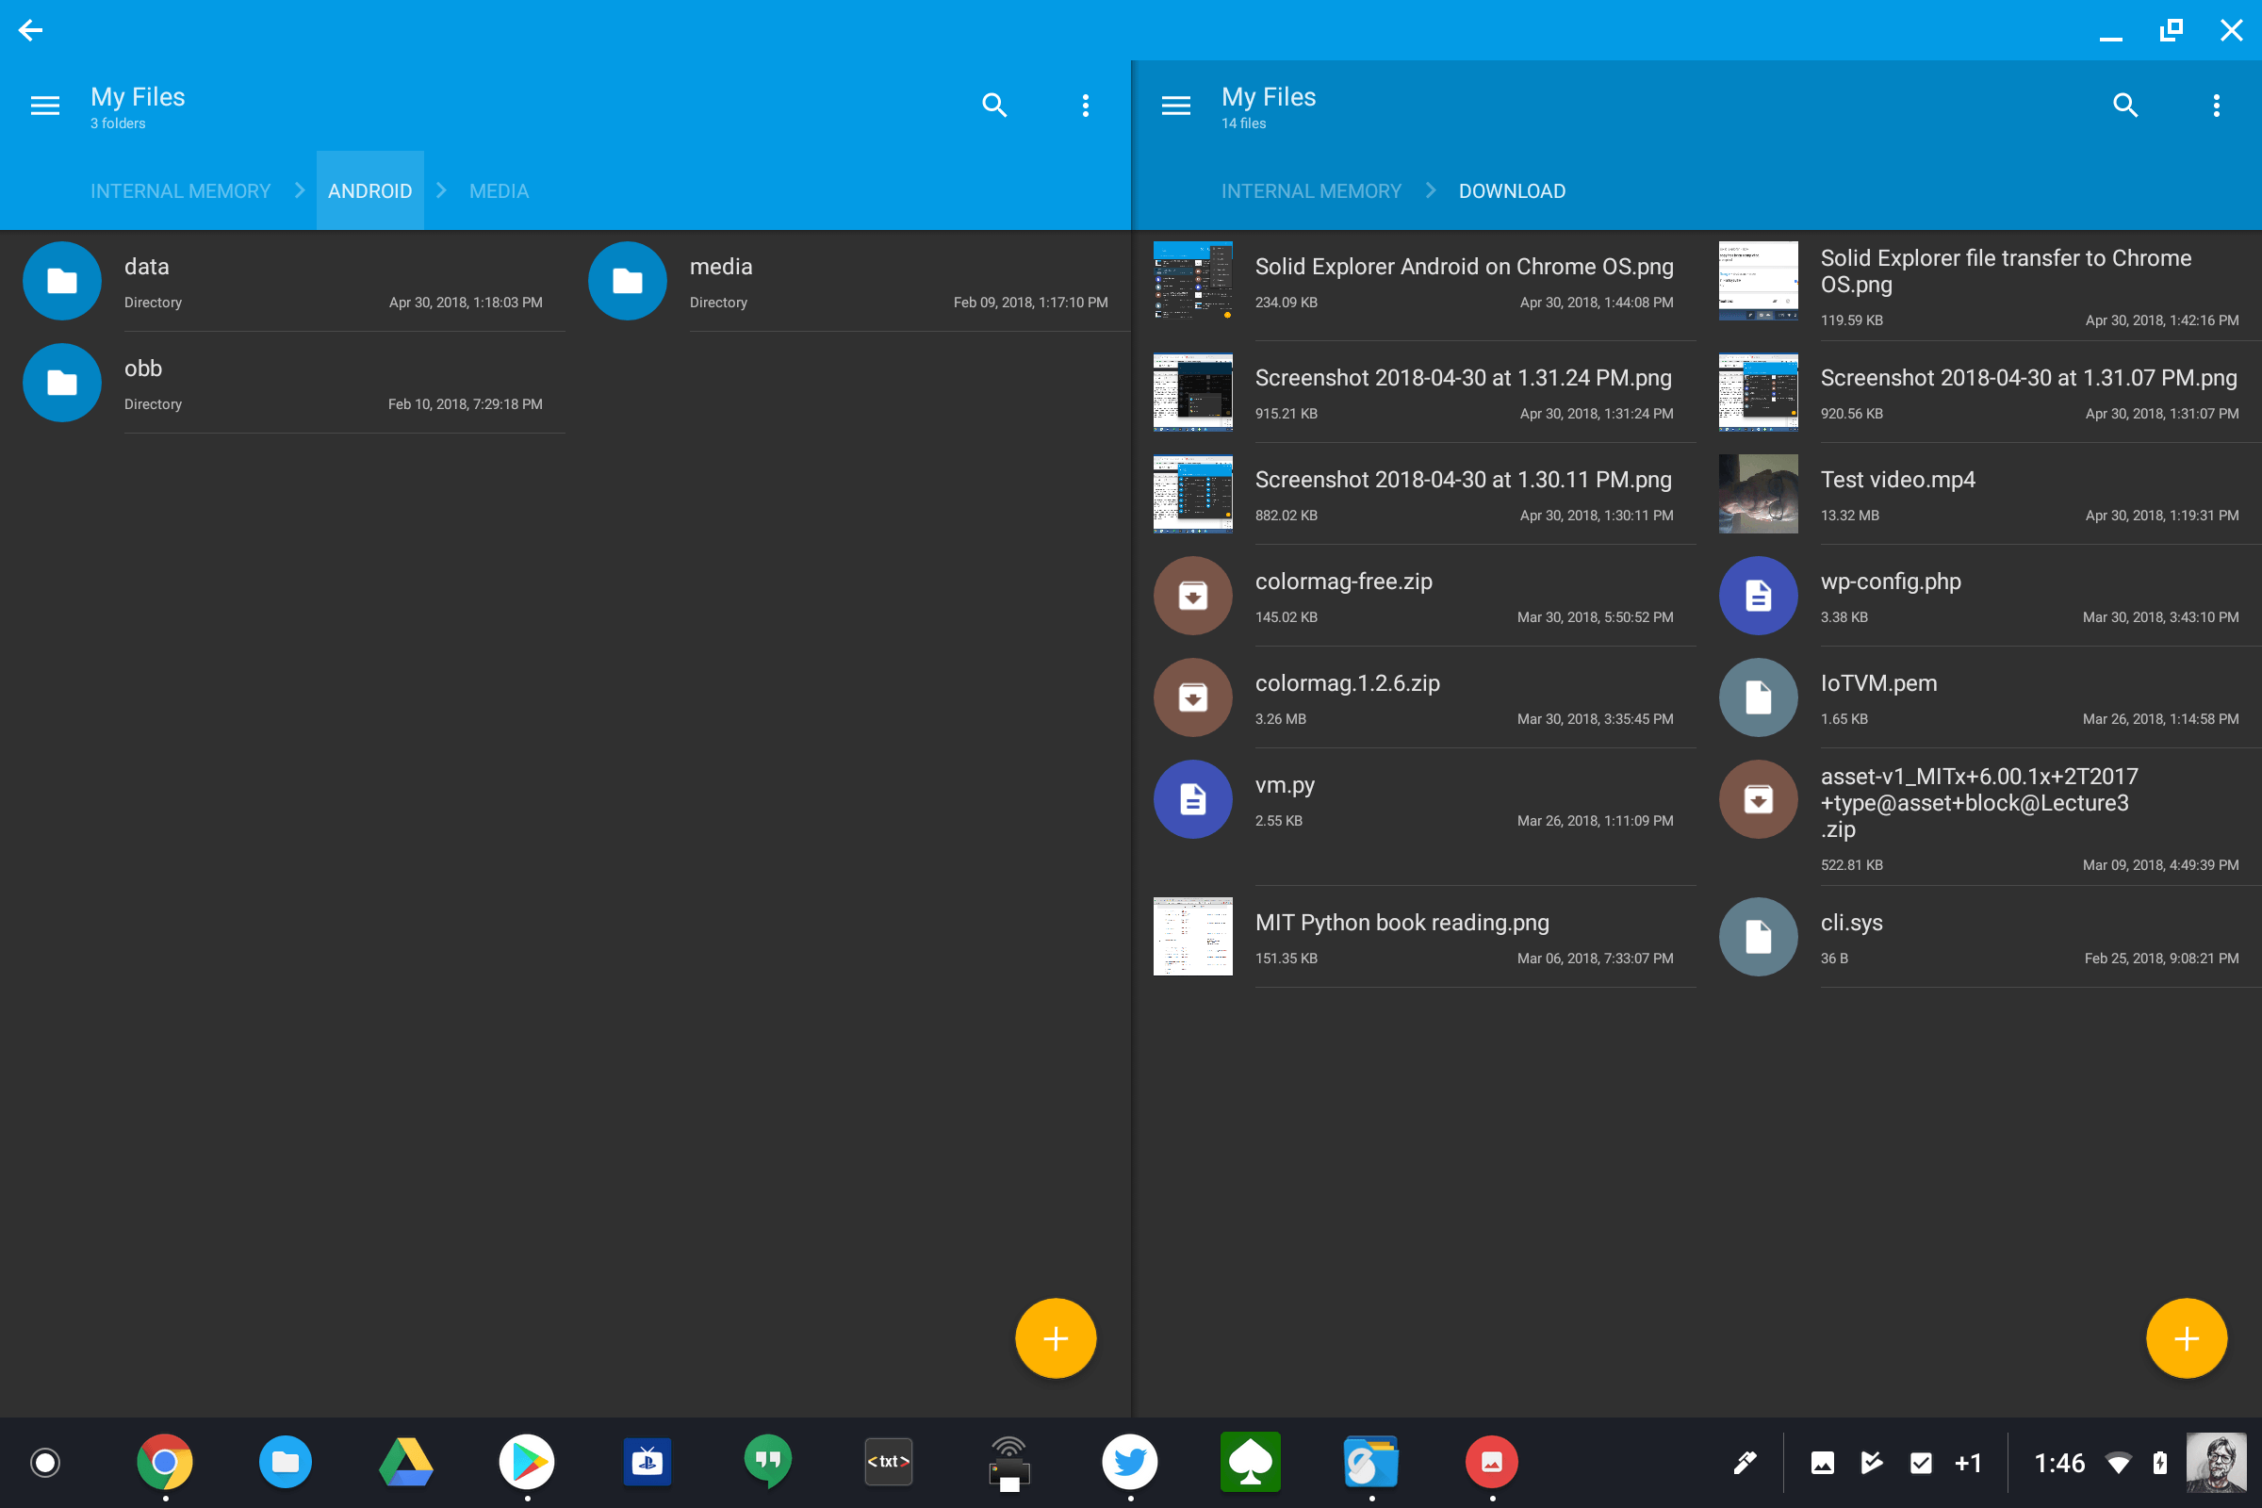The image size is (2262, 1508).
Task: Open Google Drive from the shelf
Action: click(406, 1463)
